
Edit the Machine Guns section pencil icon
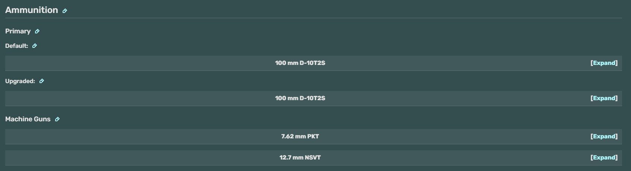pyautogui.click(x=57, y=119)
